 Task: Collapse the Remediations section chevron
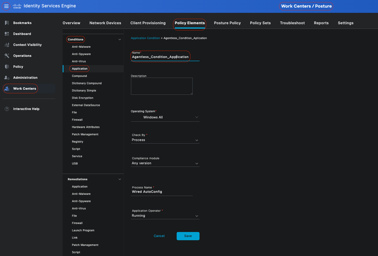[120, 179]
